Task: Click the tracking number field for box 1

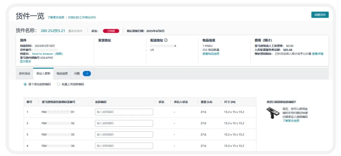Action: [x=124, y=112]
